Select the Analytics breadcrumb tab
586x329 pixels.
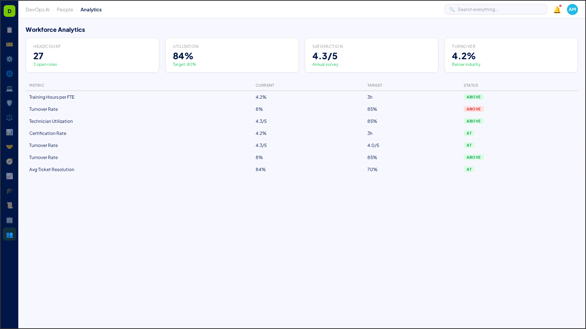(x=91, y=10)
